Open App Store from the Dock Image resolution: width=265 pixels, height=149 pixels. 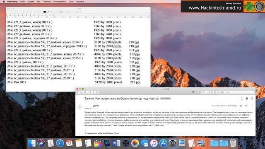tap(163, 143)
